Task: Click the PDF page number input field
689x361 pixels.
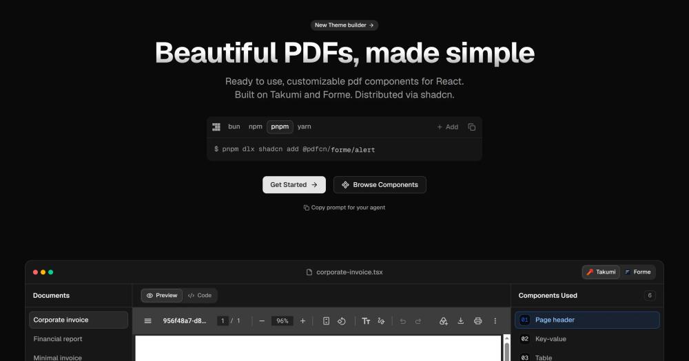Action: click(223, 321)
